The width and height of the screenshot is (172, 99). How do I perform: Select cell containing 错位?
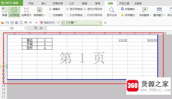point(30,40)
